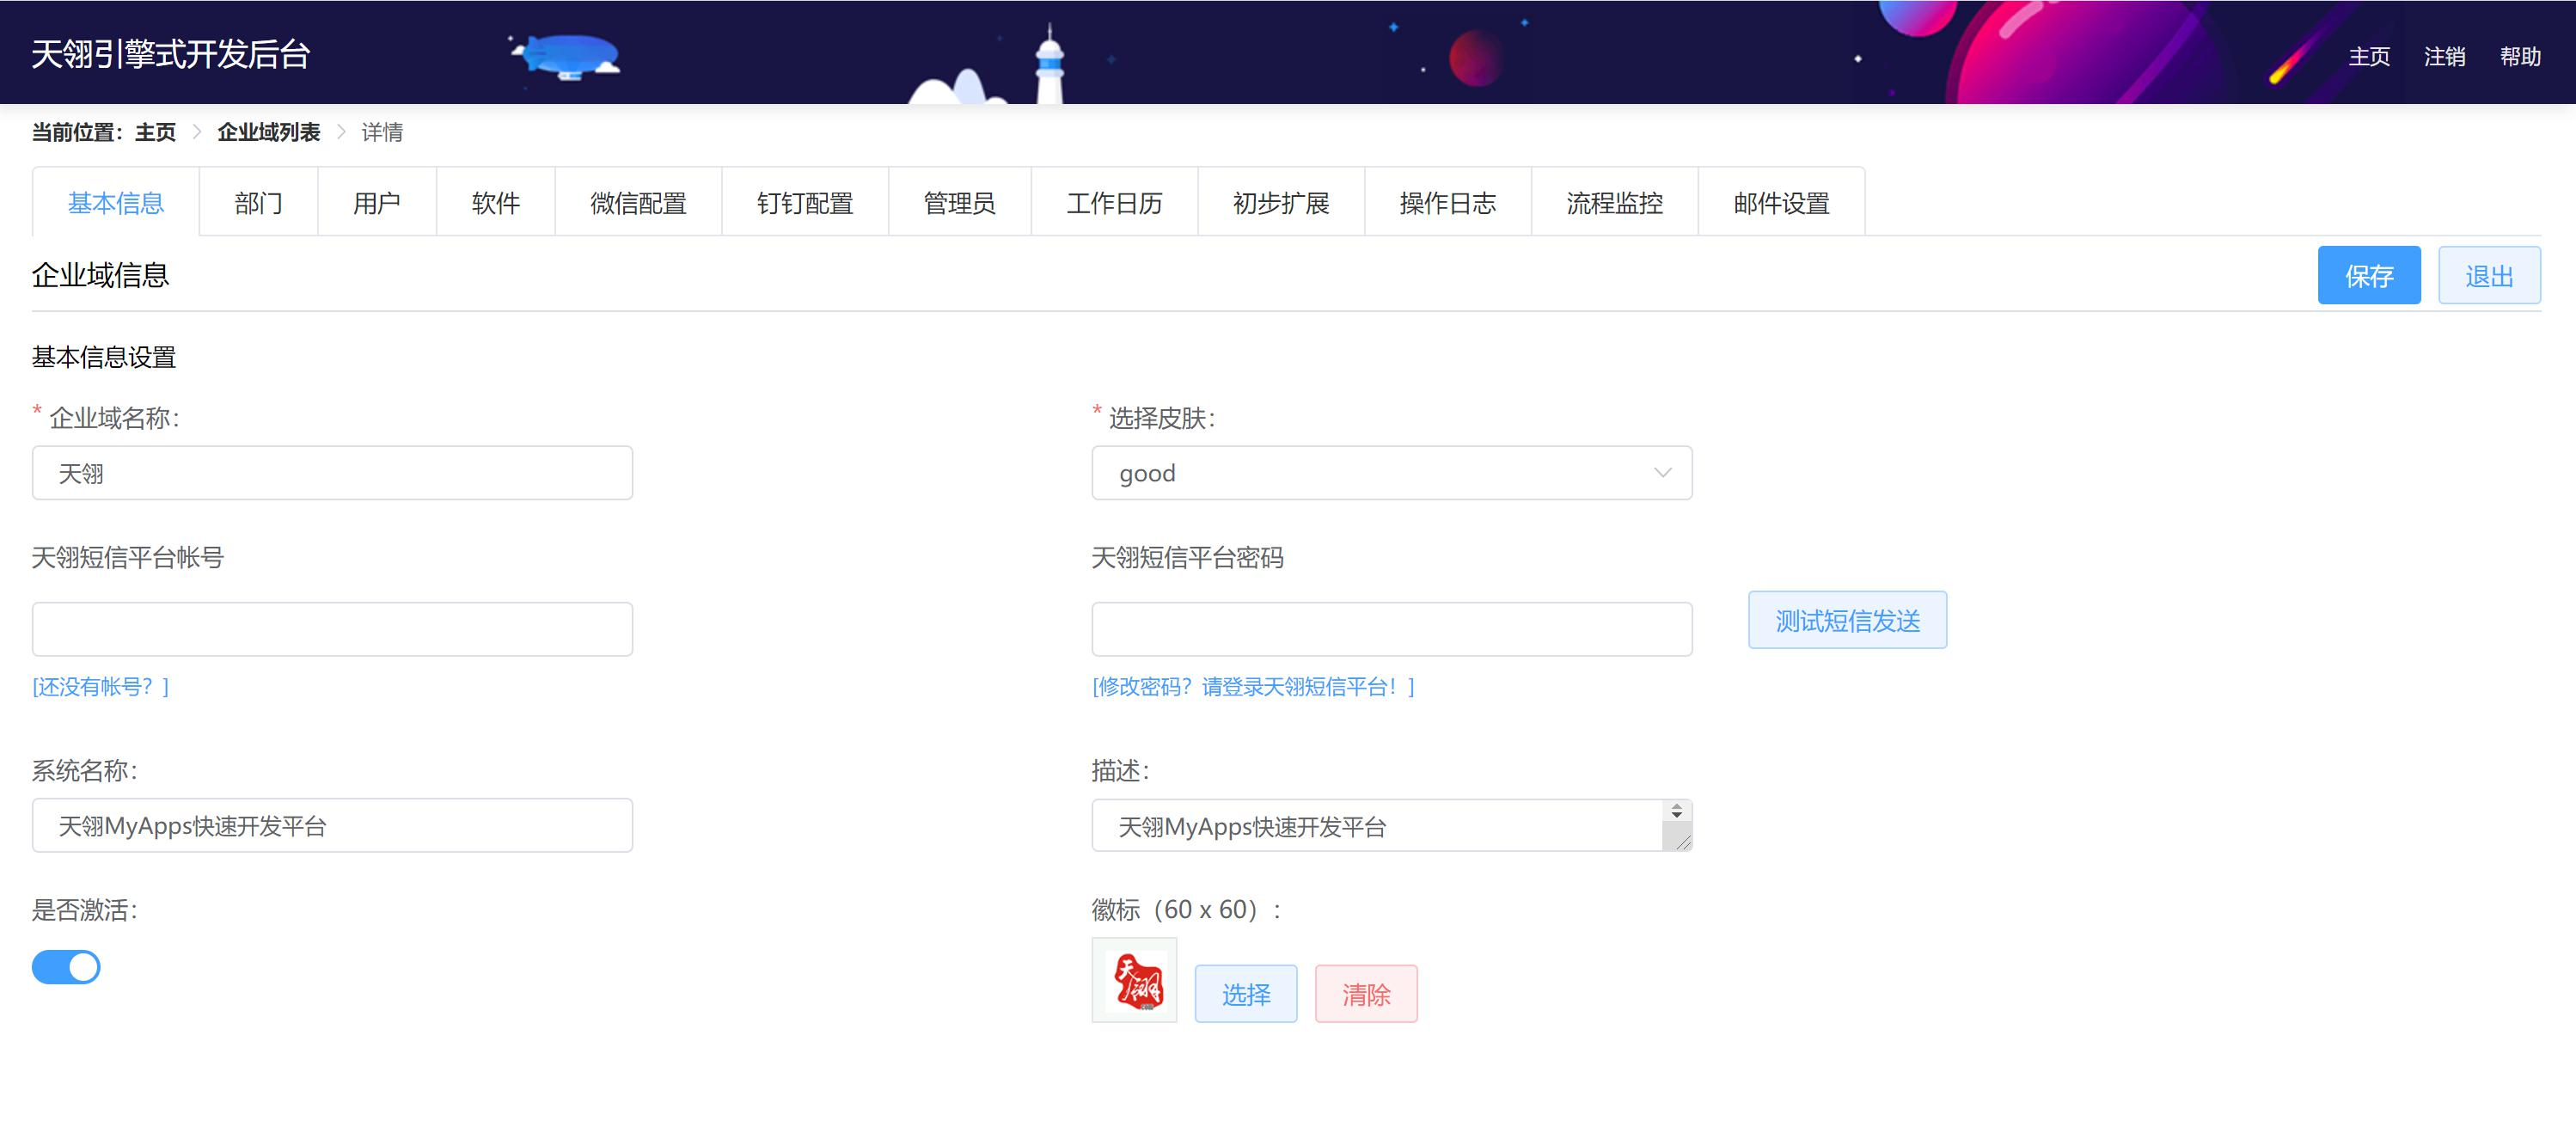
Task: Open the [还没有帐号?] link
Action: coord(99,686)
